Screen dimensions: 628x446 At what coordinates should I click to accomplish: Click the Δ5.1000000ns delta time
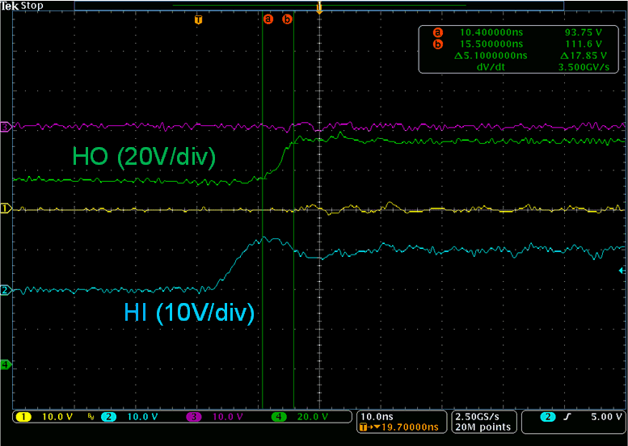[x=491, y=56]
